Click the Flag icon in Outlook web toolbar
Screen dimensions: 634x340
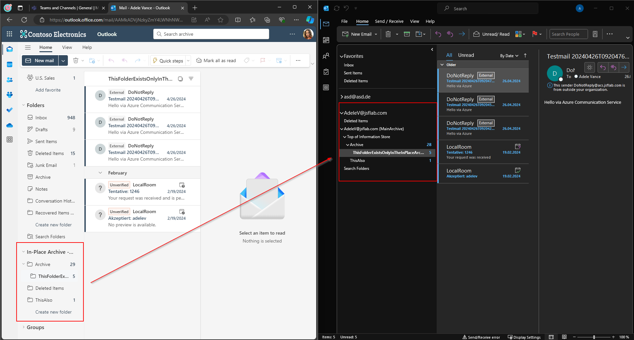(x=263, y=60)
